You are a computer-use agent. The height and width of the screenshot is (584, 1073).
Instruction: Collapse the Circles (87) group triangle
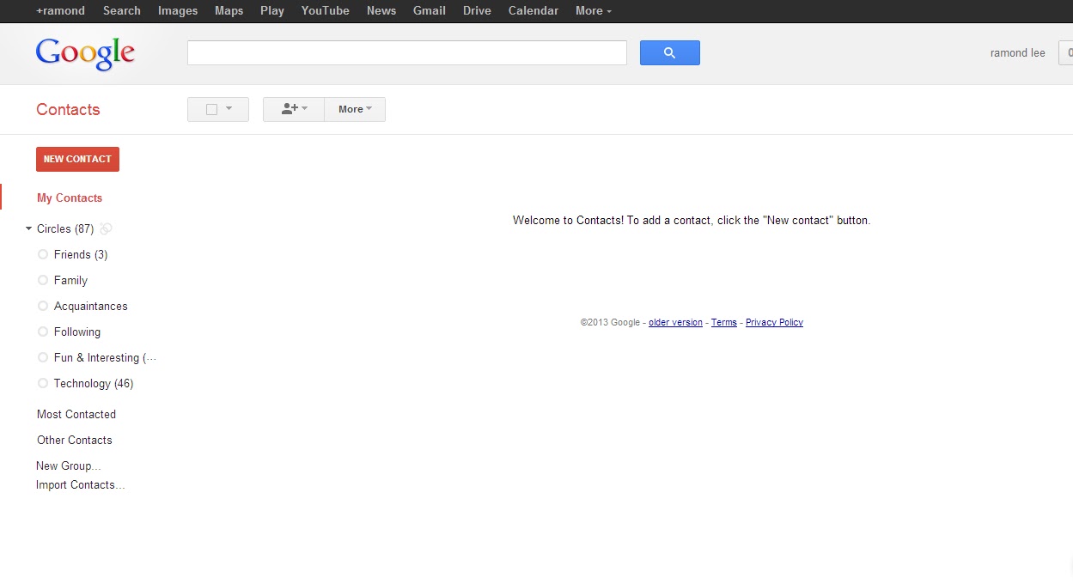coord(28,229)
